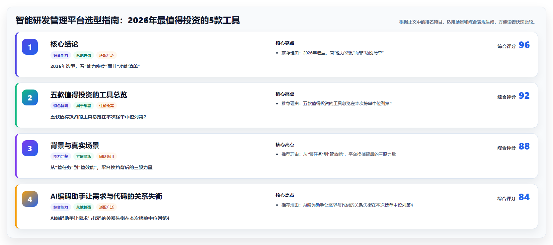
Task: Open the 核心结论 card title
Action: (x=64, y=44)
